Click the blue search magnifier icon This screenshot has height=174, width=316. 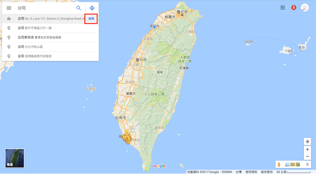coord(79,8)
